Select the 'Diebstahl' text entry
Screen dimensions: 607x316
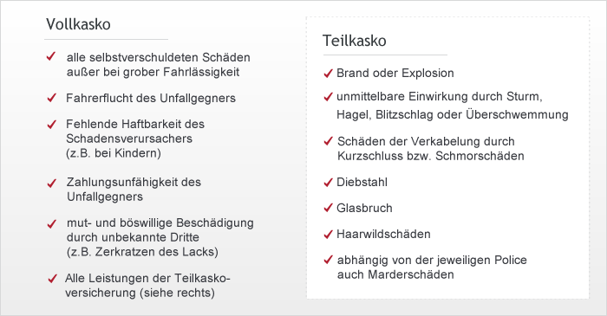362,182
